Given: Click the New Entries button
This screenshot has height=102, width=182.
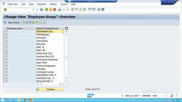Looking at the screenshot, I should [x=14, y=23].
